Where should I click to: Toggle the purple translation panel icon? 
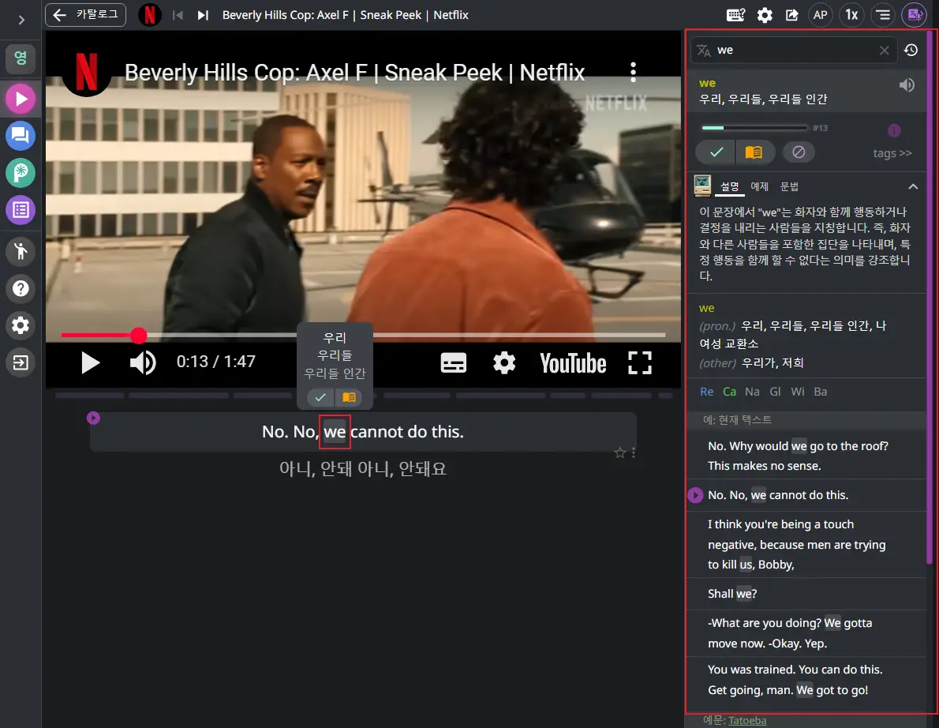click(x=915, y=15)
